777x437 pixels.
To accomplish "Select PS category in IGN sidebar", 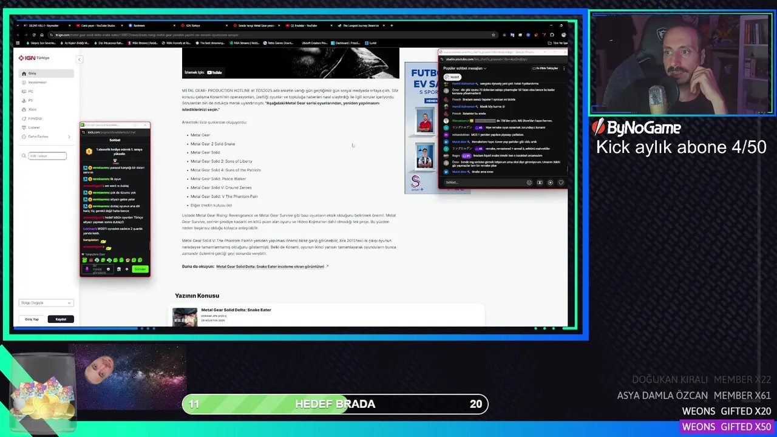I will [47, 100].
